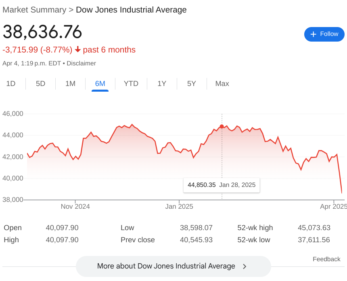Show the 1Y chart range
Image resolution: width=347 pixels, height=281 pixels.
162,84
